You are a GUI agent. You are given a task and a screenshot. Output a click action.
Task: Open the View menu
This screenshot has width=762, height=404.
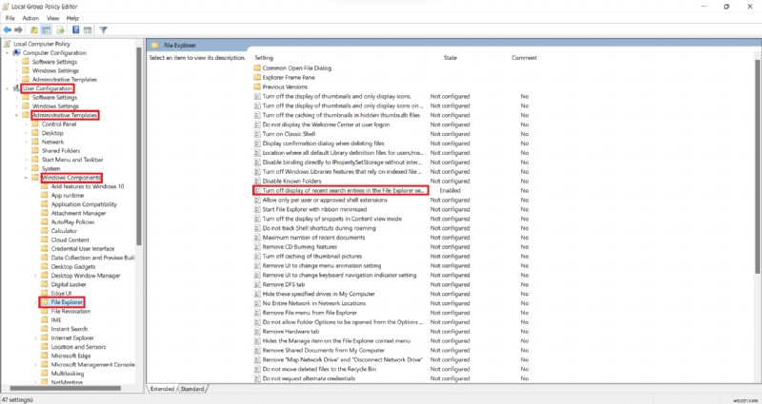coord(53,18)
